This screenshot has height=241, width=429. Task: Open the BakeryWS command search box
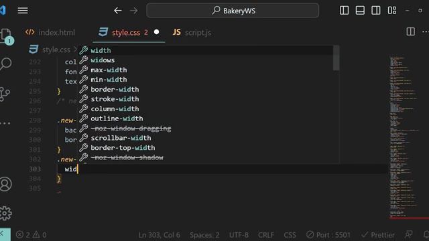[233, 11]
